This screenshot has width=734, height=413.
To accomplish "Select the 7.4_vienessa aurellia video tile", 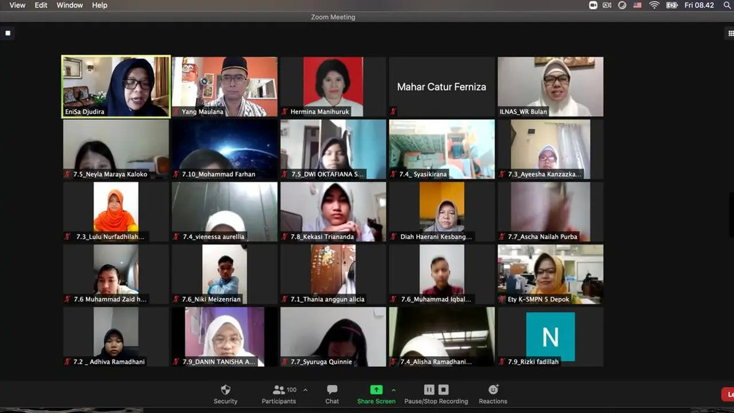I will (225, 212).
